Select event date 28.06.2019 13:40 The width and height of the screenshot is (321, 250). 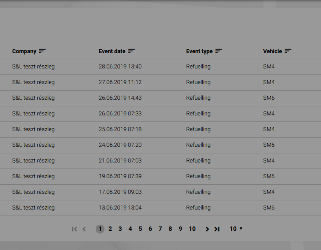pos(120,66)
